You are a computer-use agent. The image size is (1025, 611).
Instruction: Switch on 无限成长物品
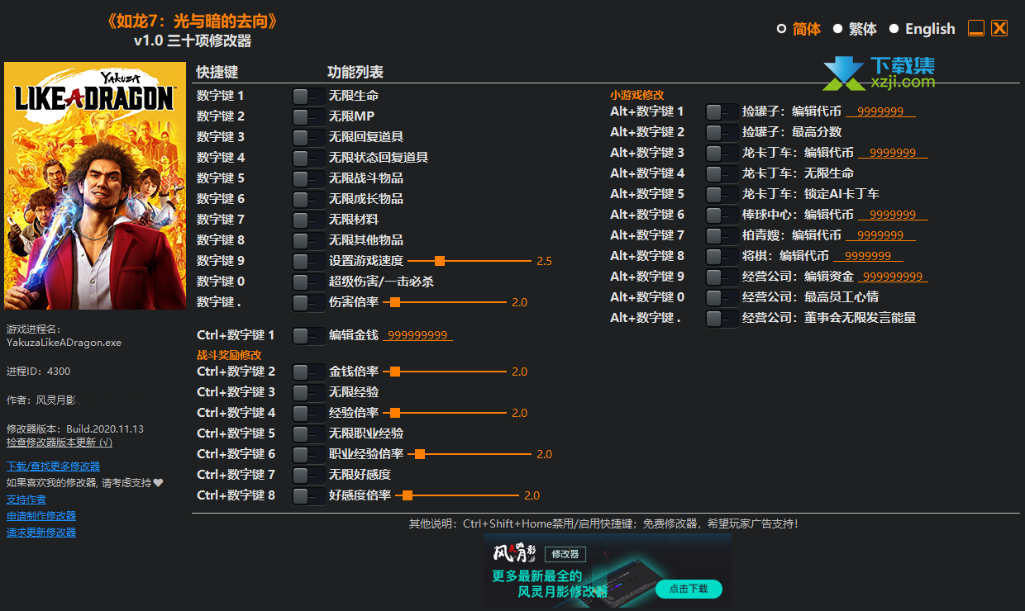point(308,199)
